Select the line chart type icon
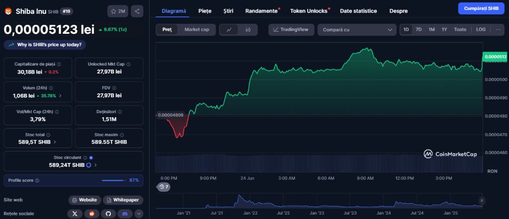 (x=229, y=29)
